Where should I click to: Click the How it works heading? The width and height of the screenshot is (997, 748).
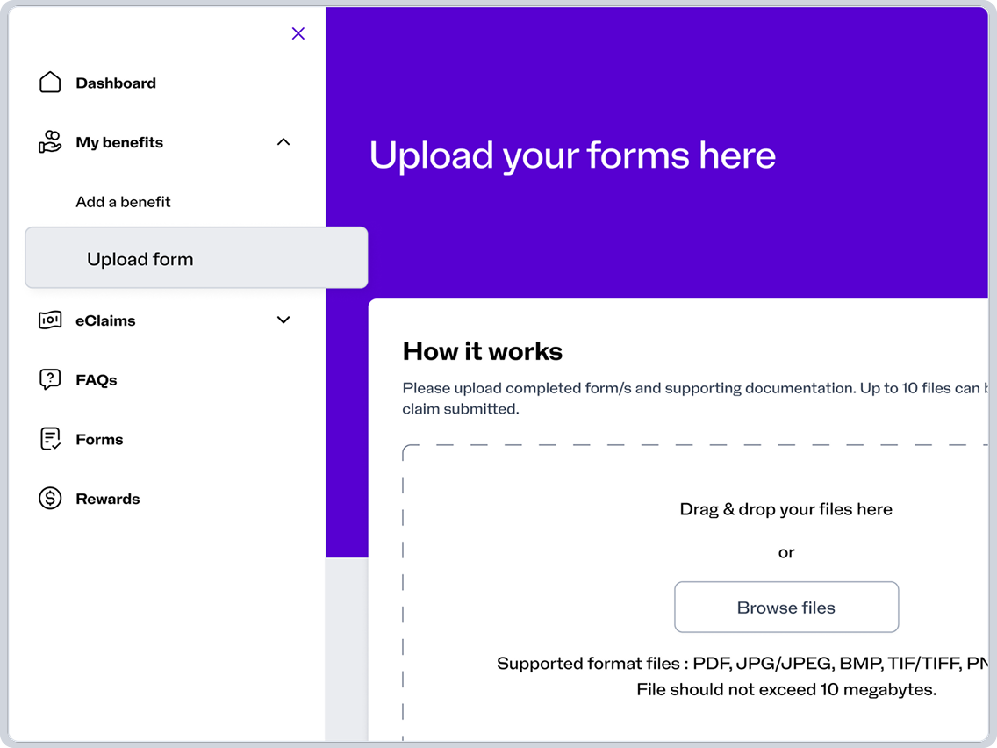click(x=483, y=351)
